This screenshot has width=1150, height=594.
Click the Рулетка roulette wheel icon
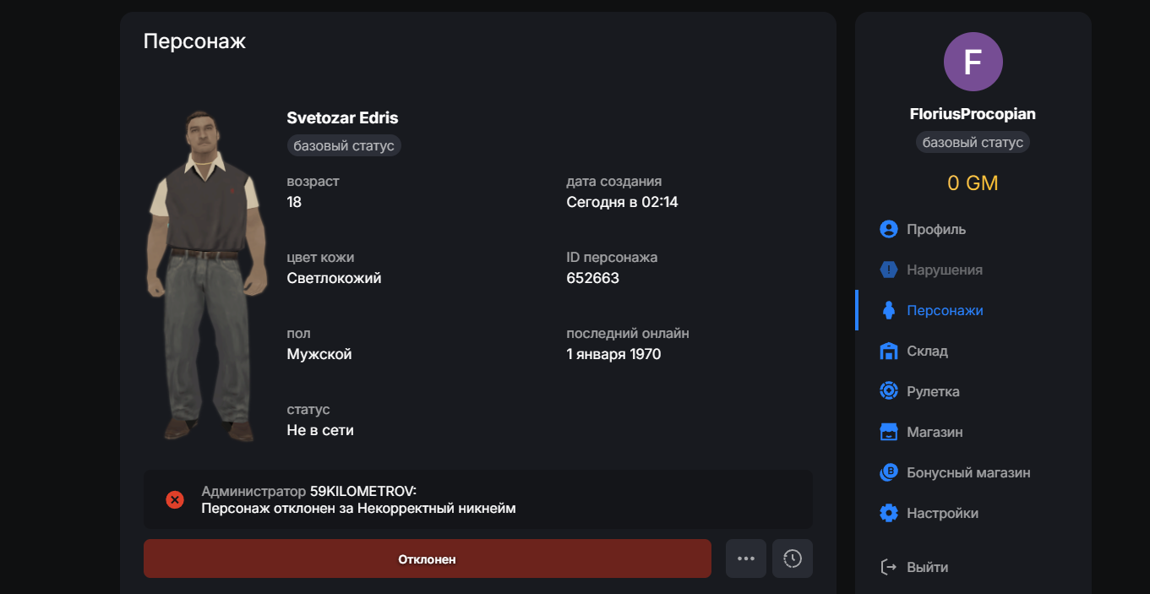[888, 391]
